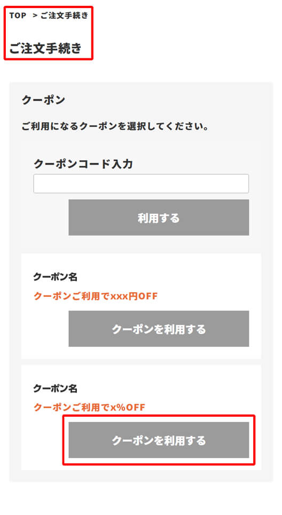Select the クーポン名 label above xxx円OFF
Image resolution: width=282 pixels, height=515 pixels.
pos(55,277)
